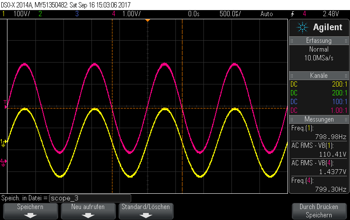This screenshot has height=220, width=350.
Task: Select channel 2 number in status bar
Action: [40, 14]
